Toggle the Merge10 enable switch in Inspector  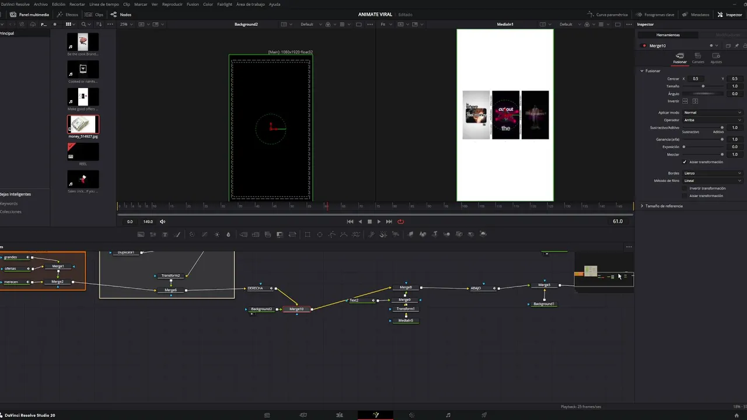[x=644, y=45]
